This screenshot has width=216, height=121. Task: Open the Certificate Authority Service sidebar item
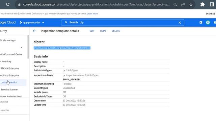[x=11, y=96]
